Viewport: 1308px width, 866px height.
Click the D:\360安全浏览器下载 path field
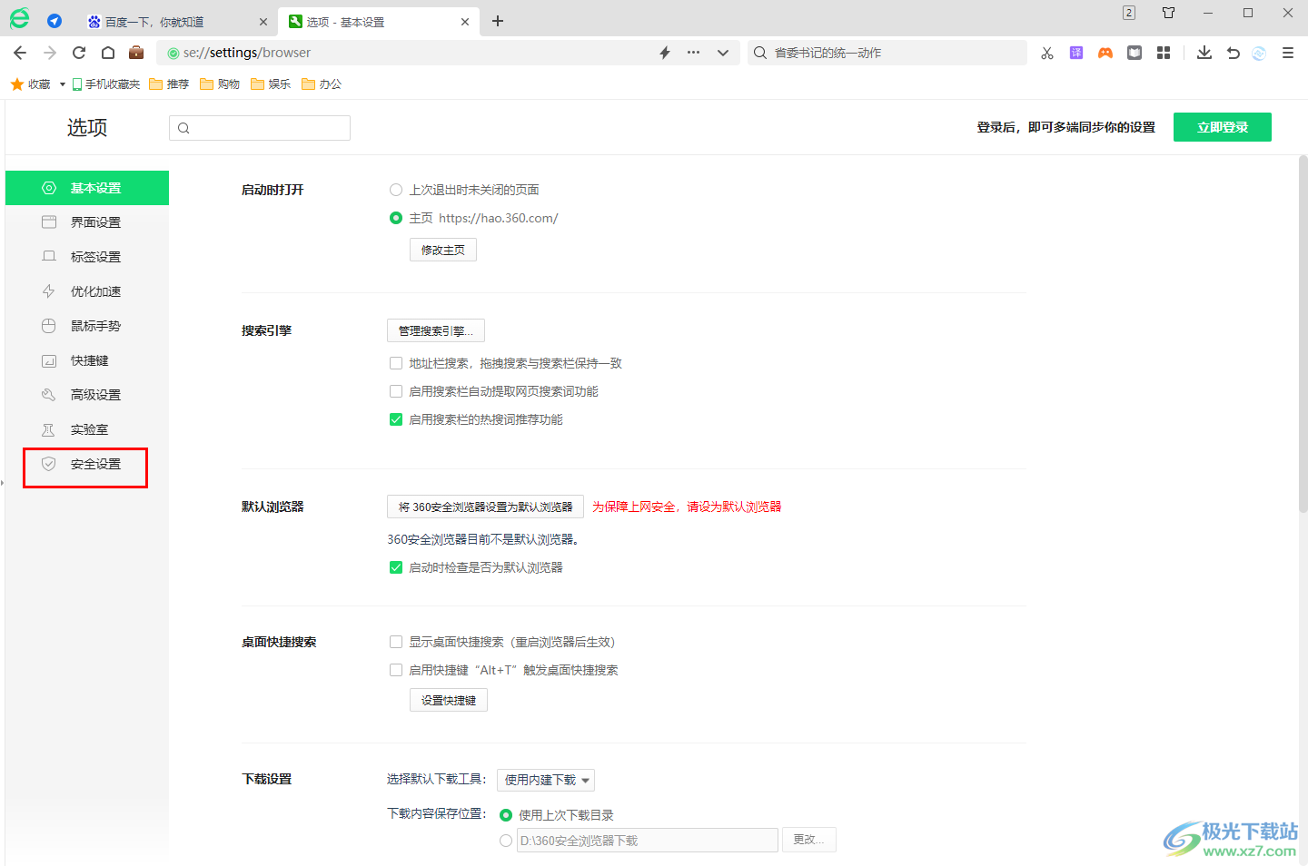648,840
